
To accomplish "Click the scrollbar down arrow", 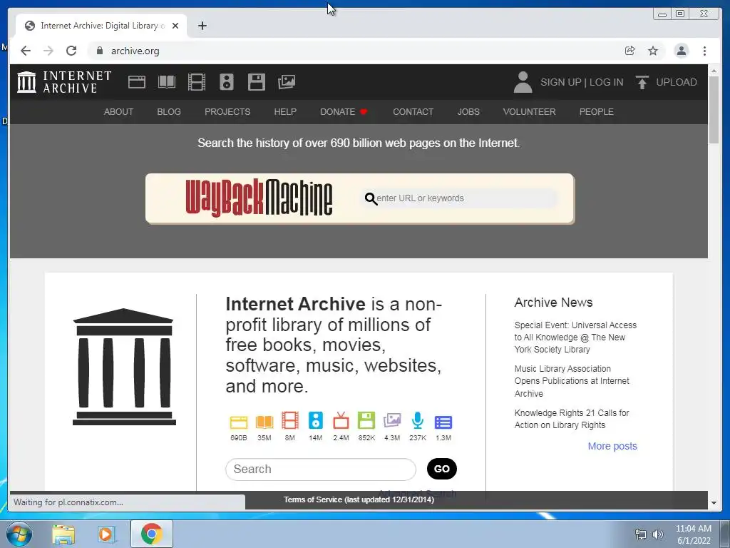I will pos(714,503).
